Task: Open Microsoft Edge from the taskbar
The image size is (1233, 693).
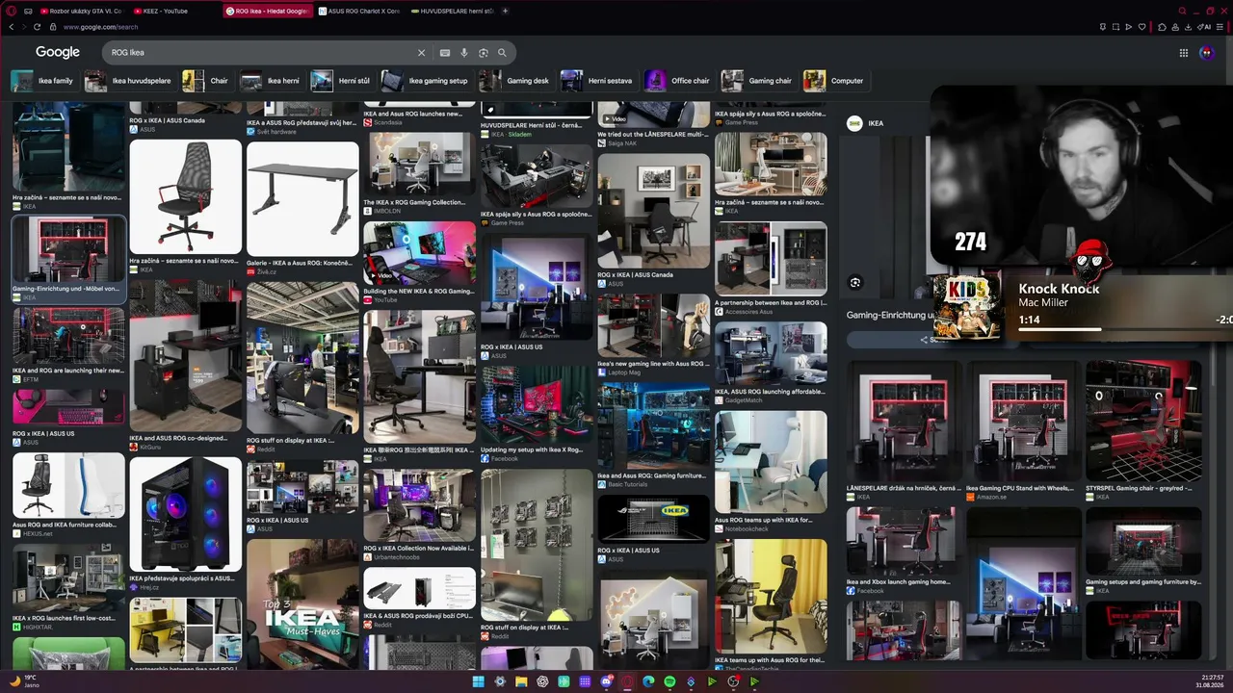Action: coord(648,681)
